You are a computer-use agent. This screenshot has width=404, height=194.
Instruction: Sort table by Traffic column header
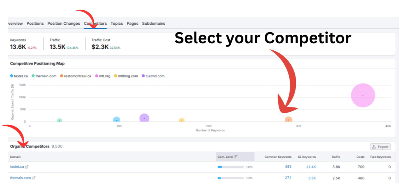point(336,157)
